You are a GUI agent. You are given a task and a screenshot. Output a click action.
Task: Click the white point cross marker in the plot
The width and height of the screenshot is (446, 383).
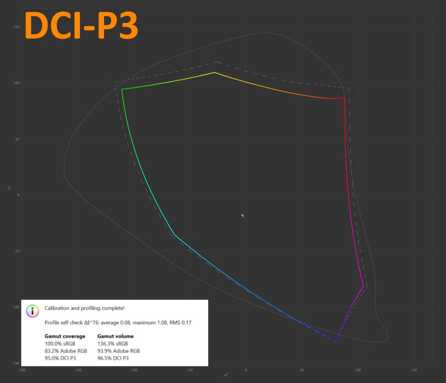click(243, 216)
